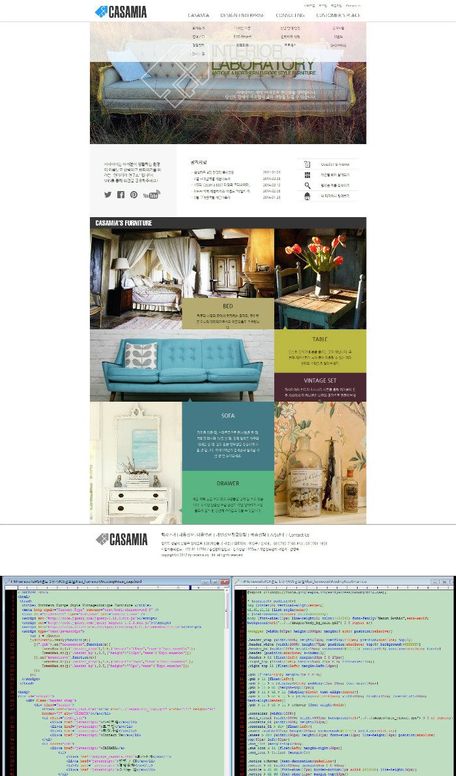Click the Twitter bird icon
The height and width of the screenshot is (776, 456).
[x=108, y=194]
